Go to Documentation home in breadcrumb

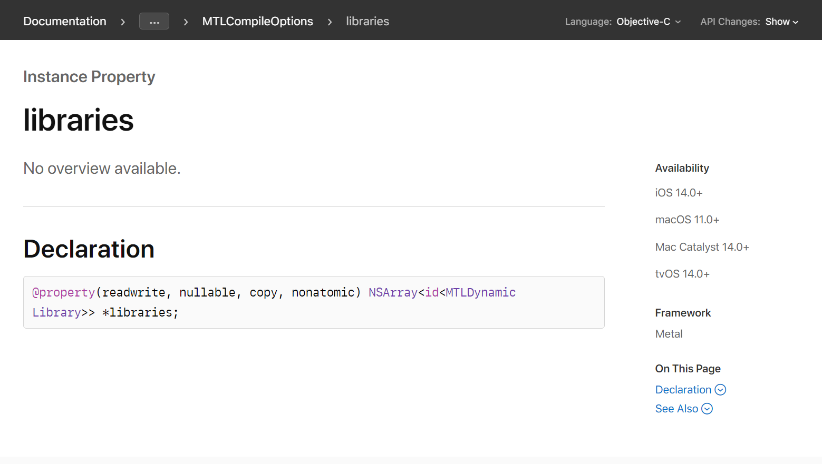click(x=65, y=22)
